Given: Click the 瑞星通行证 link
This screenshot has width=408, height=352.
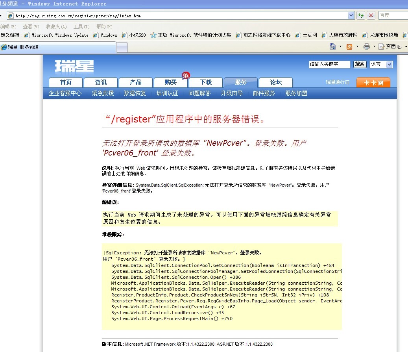Looking at the screenshot, I should tap(338, 82).
